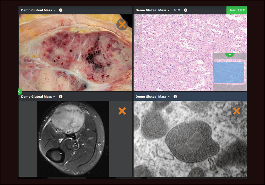The image size is (265, 185).
Task: Close the electron micrograph with the orange X
Action: 237,111
